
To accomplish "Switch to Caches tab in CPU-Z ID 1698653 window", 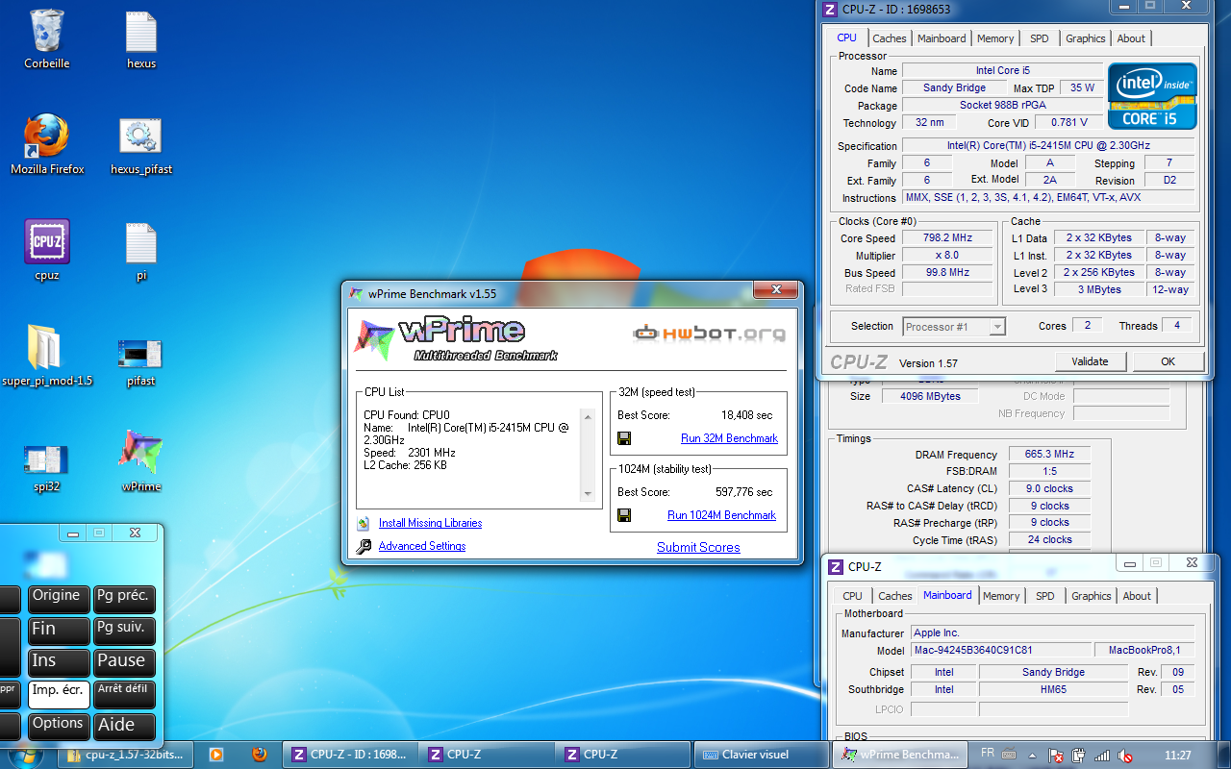I will tap(890, 38).
